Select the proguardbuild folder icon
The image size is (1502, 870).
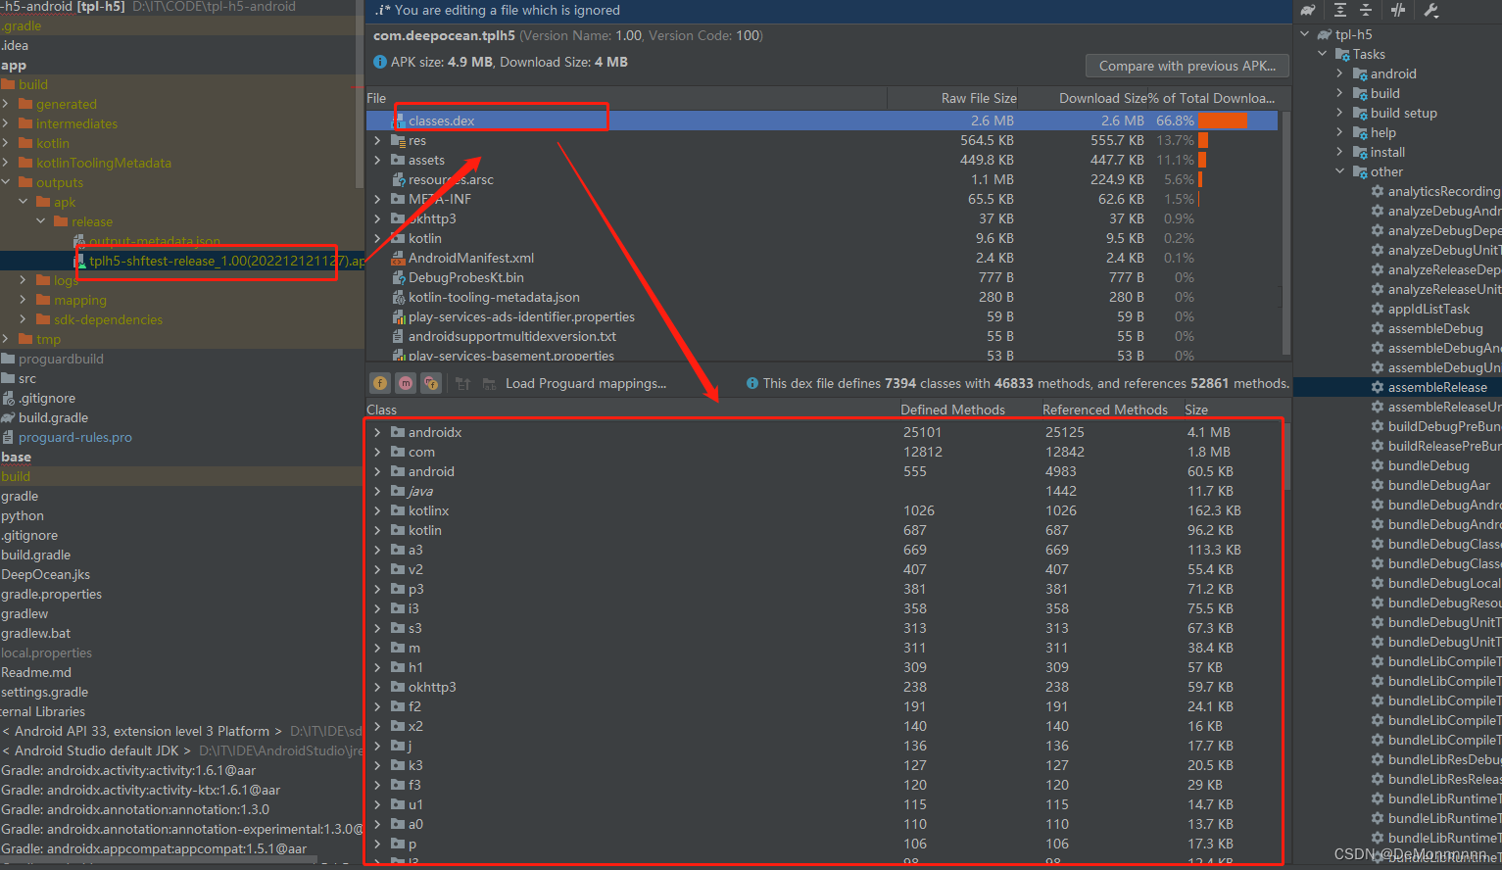[x=8, y=359]
